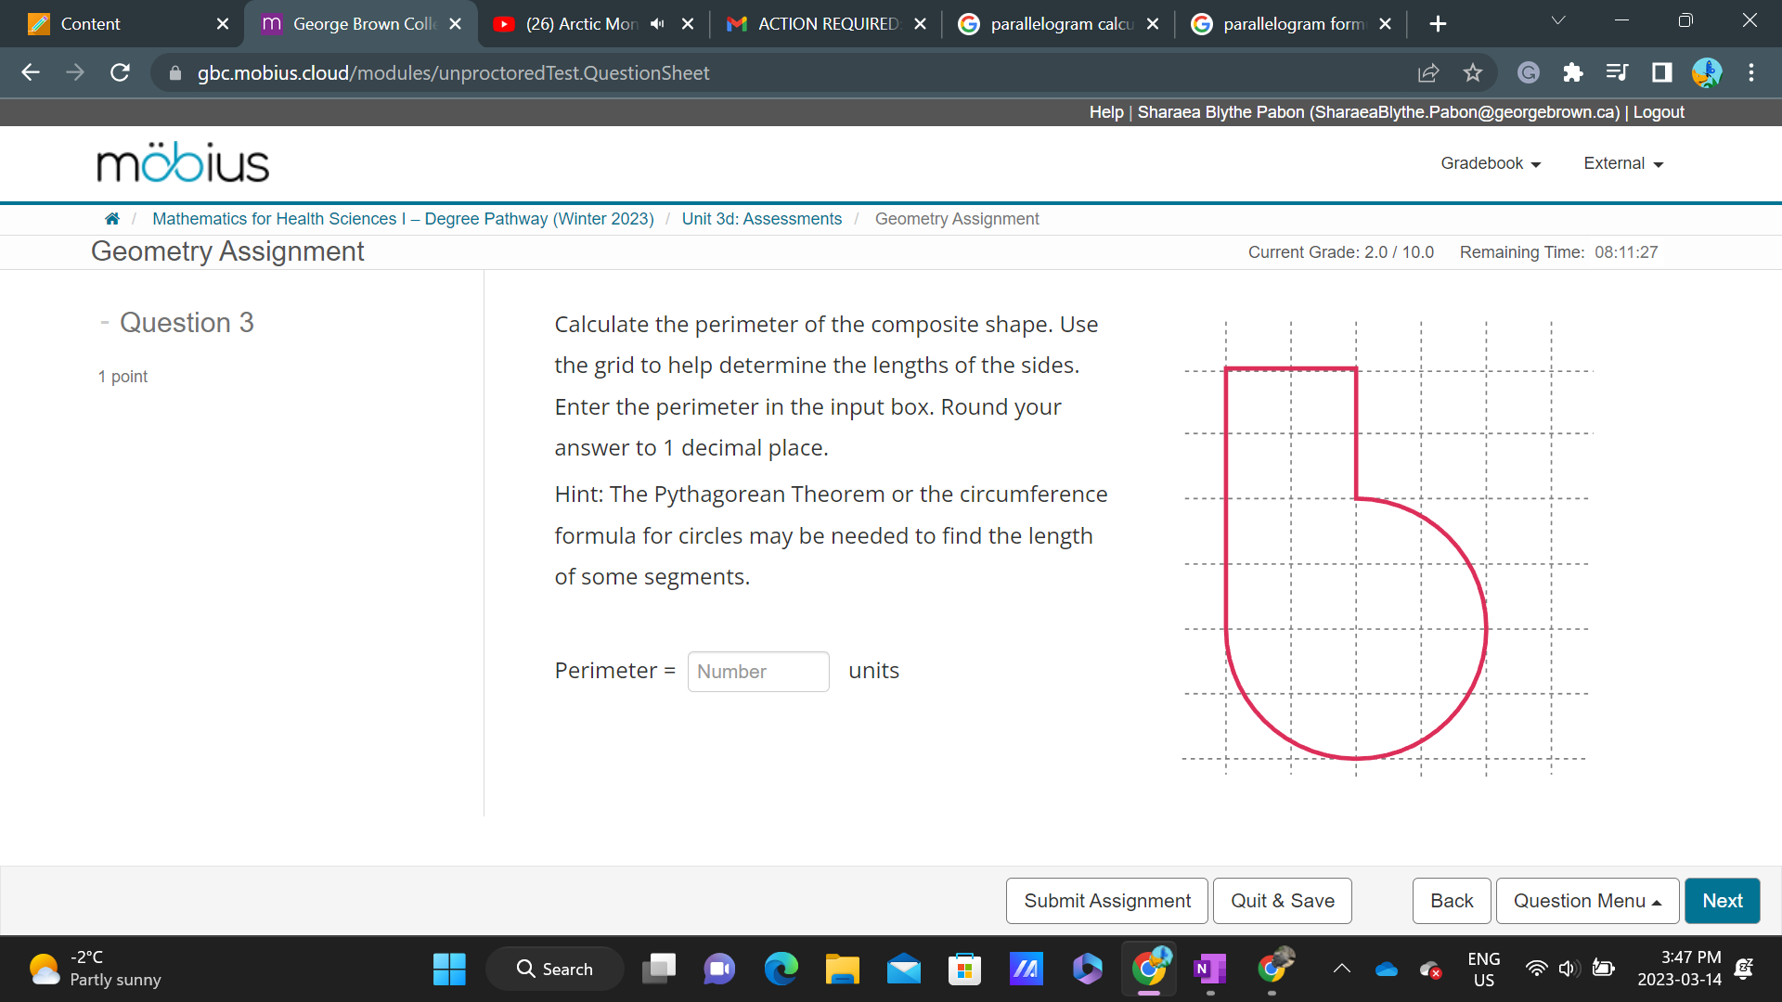The width and height of the screenshot is (1782, 1002).
Task: Collapse the Question 3 section
Action: click(105, 323)
